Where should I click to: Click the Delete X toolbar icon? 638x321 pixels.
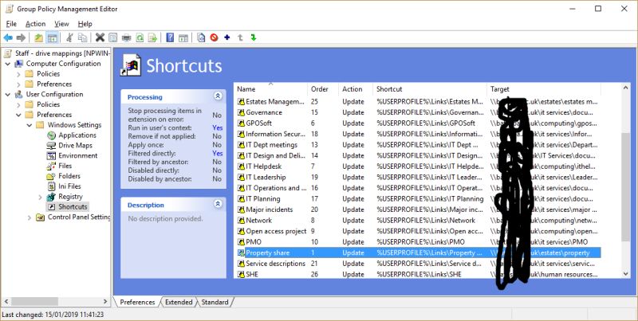pyautogui.click(x=100, y=37)
